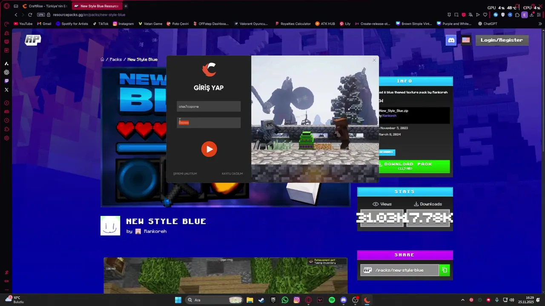The image size is (545, 306).
Task: Open the Aria AI sidebar icon
Action: tap(6, 63)
